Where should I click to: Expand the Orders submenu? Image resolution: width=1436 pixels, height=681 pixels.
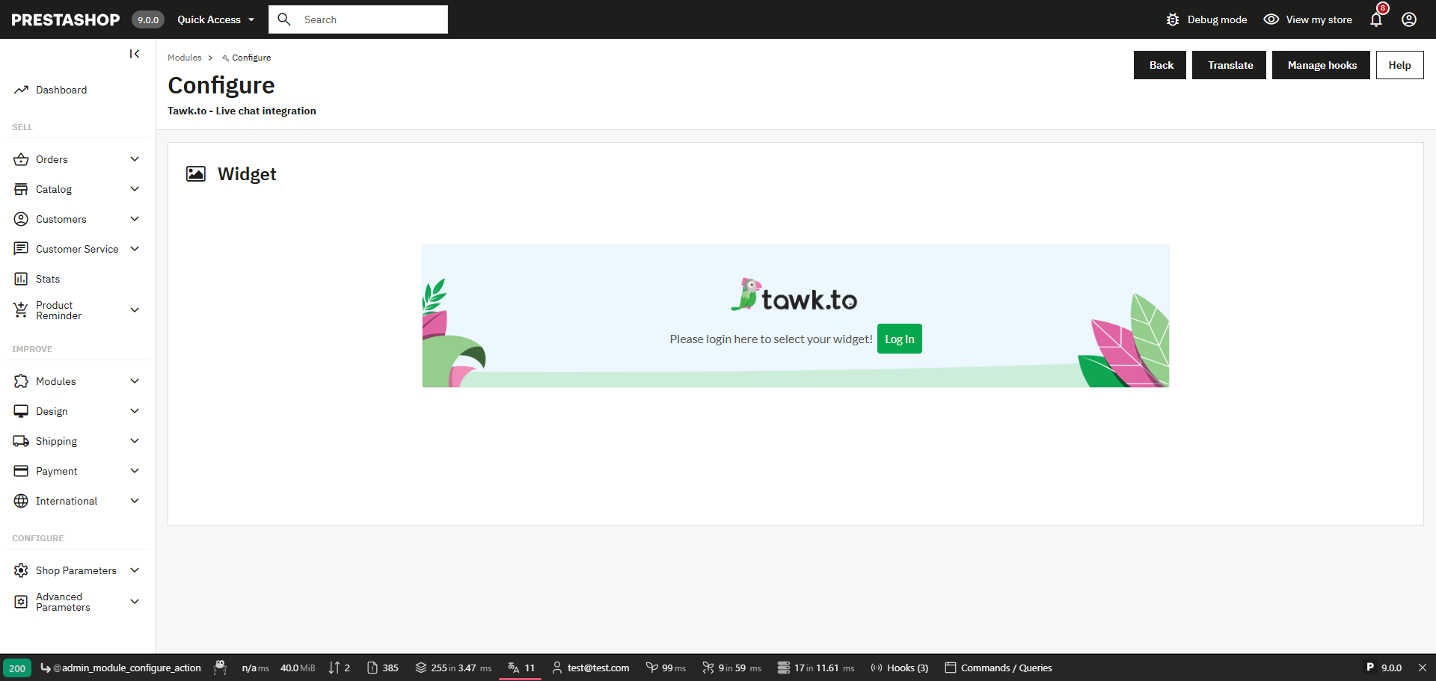[x=135, y=159]
